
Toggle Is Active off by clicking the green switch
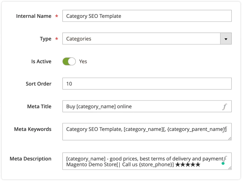point(69,61)
